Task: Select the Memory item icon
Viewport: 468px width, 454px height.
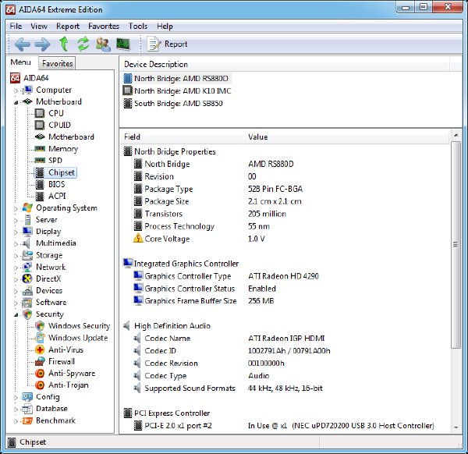Action: coord(40,149)
